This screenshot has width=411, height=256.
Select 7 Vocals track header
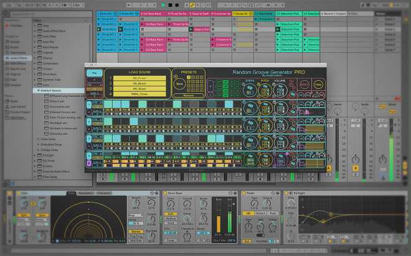coord(243,14)
